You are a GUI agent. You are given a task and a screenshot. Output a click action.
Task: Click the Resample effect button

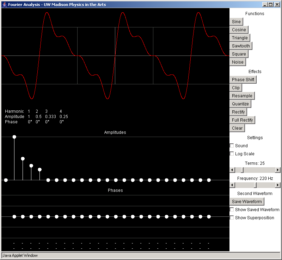[242, 96]
